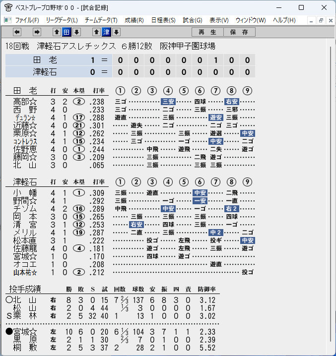Click the 再生 replay button
Viewport: 336px width, 356px height.
207,32
